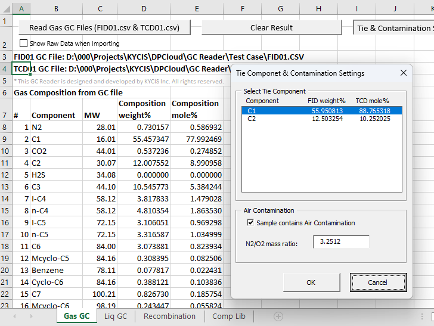Edit the N2/O2 mass ratio field
The height and width of the screenshot is (326, 434).
(x=341, y=242)
